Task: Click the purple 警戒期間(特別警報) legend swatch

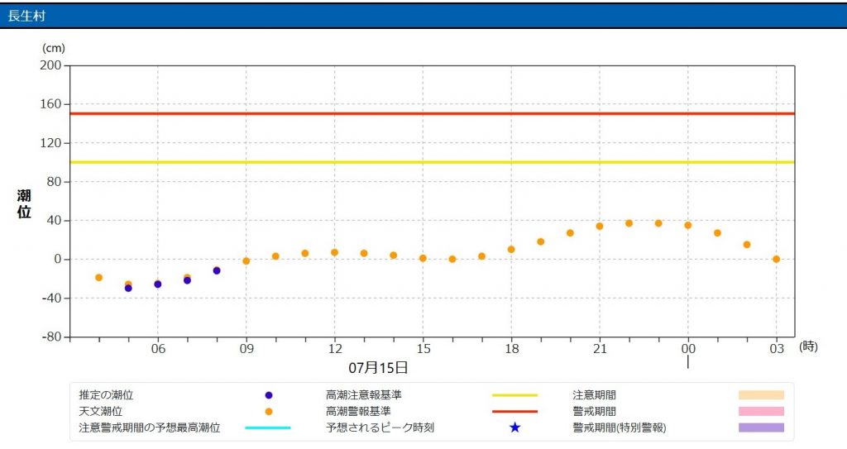Action: coord(762,428)
